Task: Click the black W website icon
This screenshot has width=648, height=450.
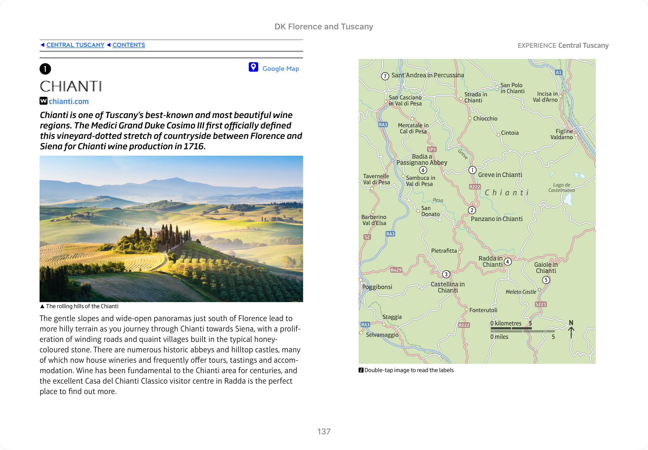Action: (43, 101)
